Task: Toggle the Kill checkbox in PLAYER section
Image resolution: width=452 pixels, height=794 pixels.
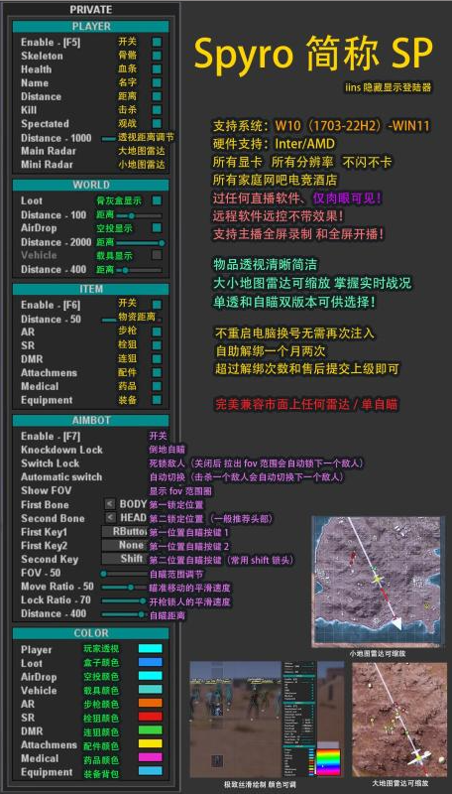Action: [157, 110]
